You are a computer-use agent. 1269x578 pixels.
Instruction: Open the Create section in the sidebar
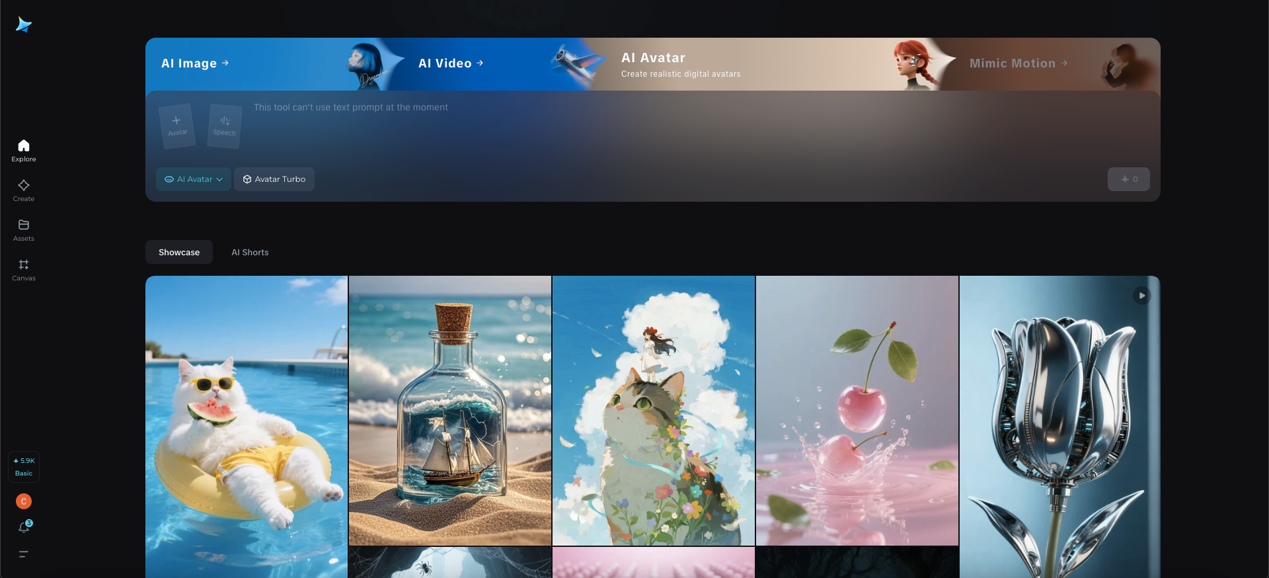[24, 190]
